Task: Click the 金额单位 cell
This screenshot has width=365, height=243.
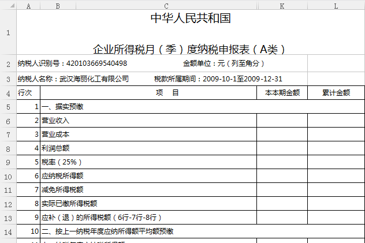Action: (224, 63)
